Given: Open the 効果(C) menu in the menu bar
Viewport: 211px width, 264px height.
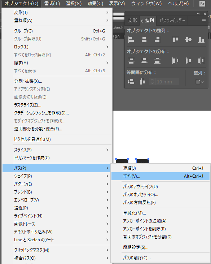Looking at the screenshot, I should (x=95, y=4).
